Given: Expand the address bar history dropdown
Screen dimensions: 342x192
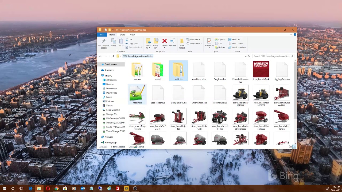Looking at the screenshot, I should click(246, 56).
